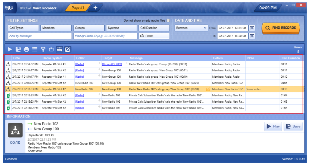Toggle the filter settings sliders icon

pos(60,49)
